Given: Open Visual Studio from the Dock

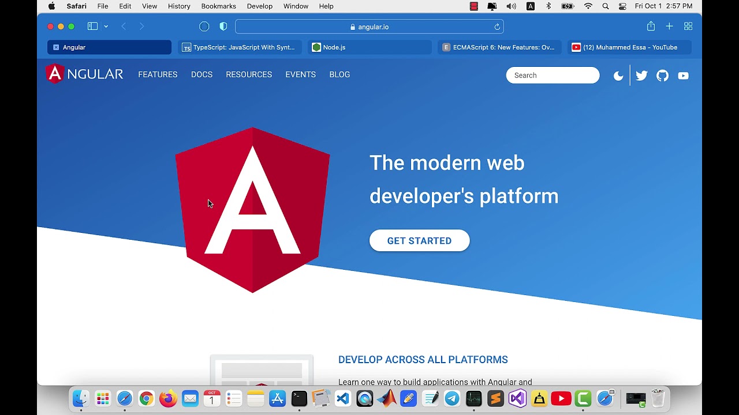Looking at the screenshot, I should click(517, 398).
